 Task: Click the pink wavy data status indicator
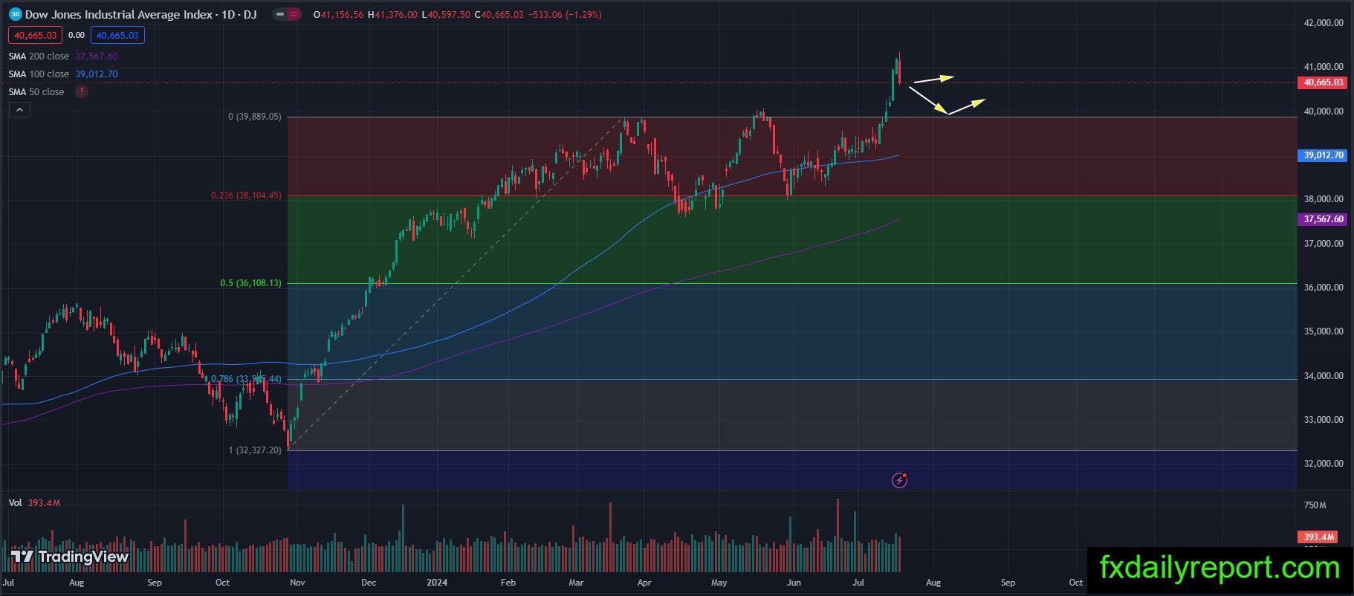[293, 14]
